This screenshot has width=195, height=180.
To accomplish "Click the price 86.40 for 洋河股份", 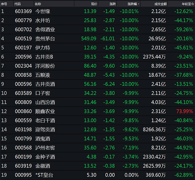I will (x=90, y=66).
